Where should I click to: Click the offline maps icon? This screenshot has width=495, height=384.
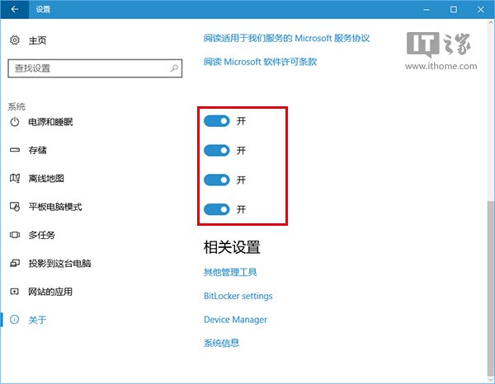pos(15,179)
